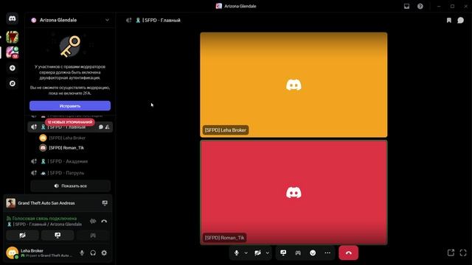Open the help icon in title bar
Image resolution: width=472 pixels, height=265 pixels.
click(420, 6)
